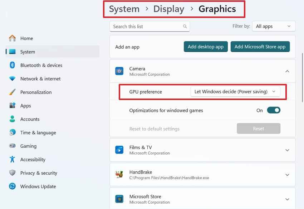Select System in the sidebar
Viewport: 304px width, 209px height.
pyautogui.click(x=52, y=52)
